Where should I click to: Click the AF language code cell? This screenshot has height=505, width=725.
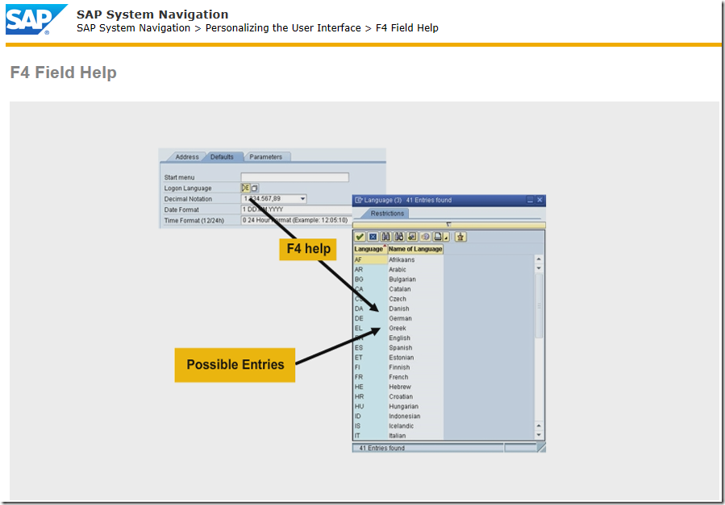(370, 260)
